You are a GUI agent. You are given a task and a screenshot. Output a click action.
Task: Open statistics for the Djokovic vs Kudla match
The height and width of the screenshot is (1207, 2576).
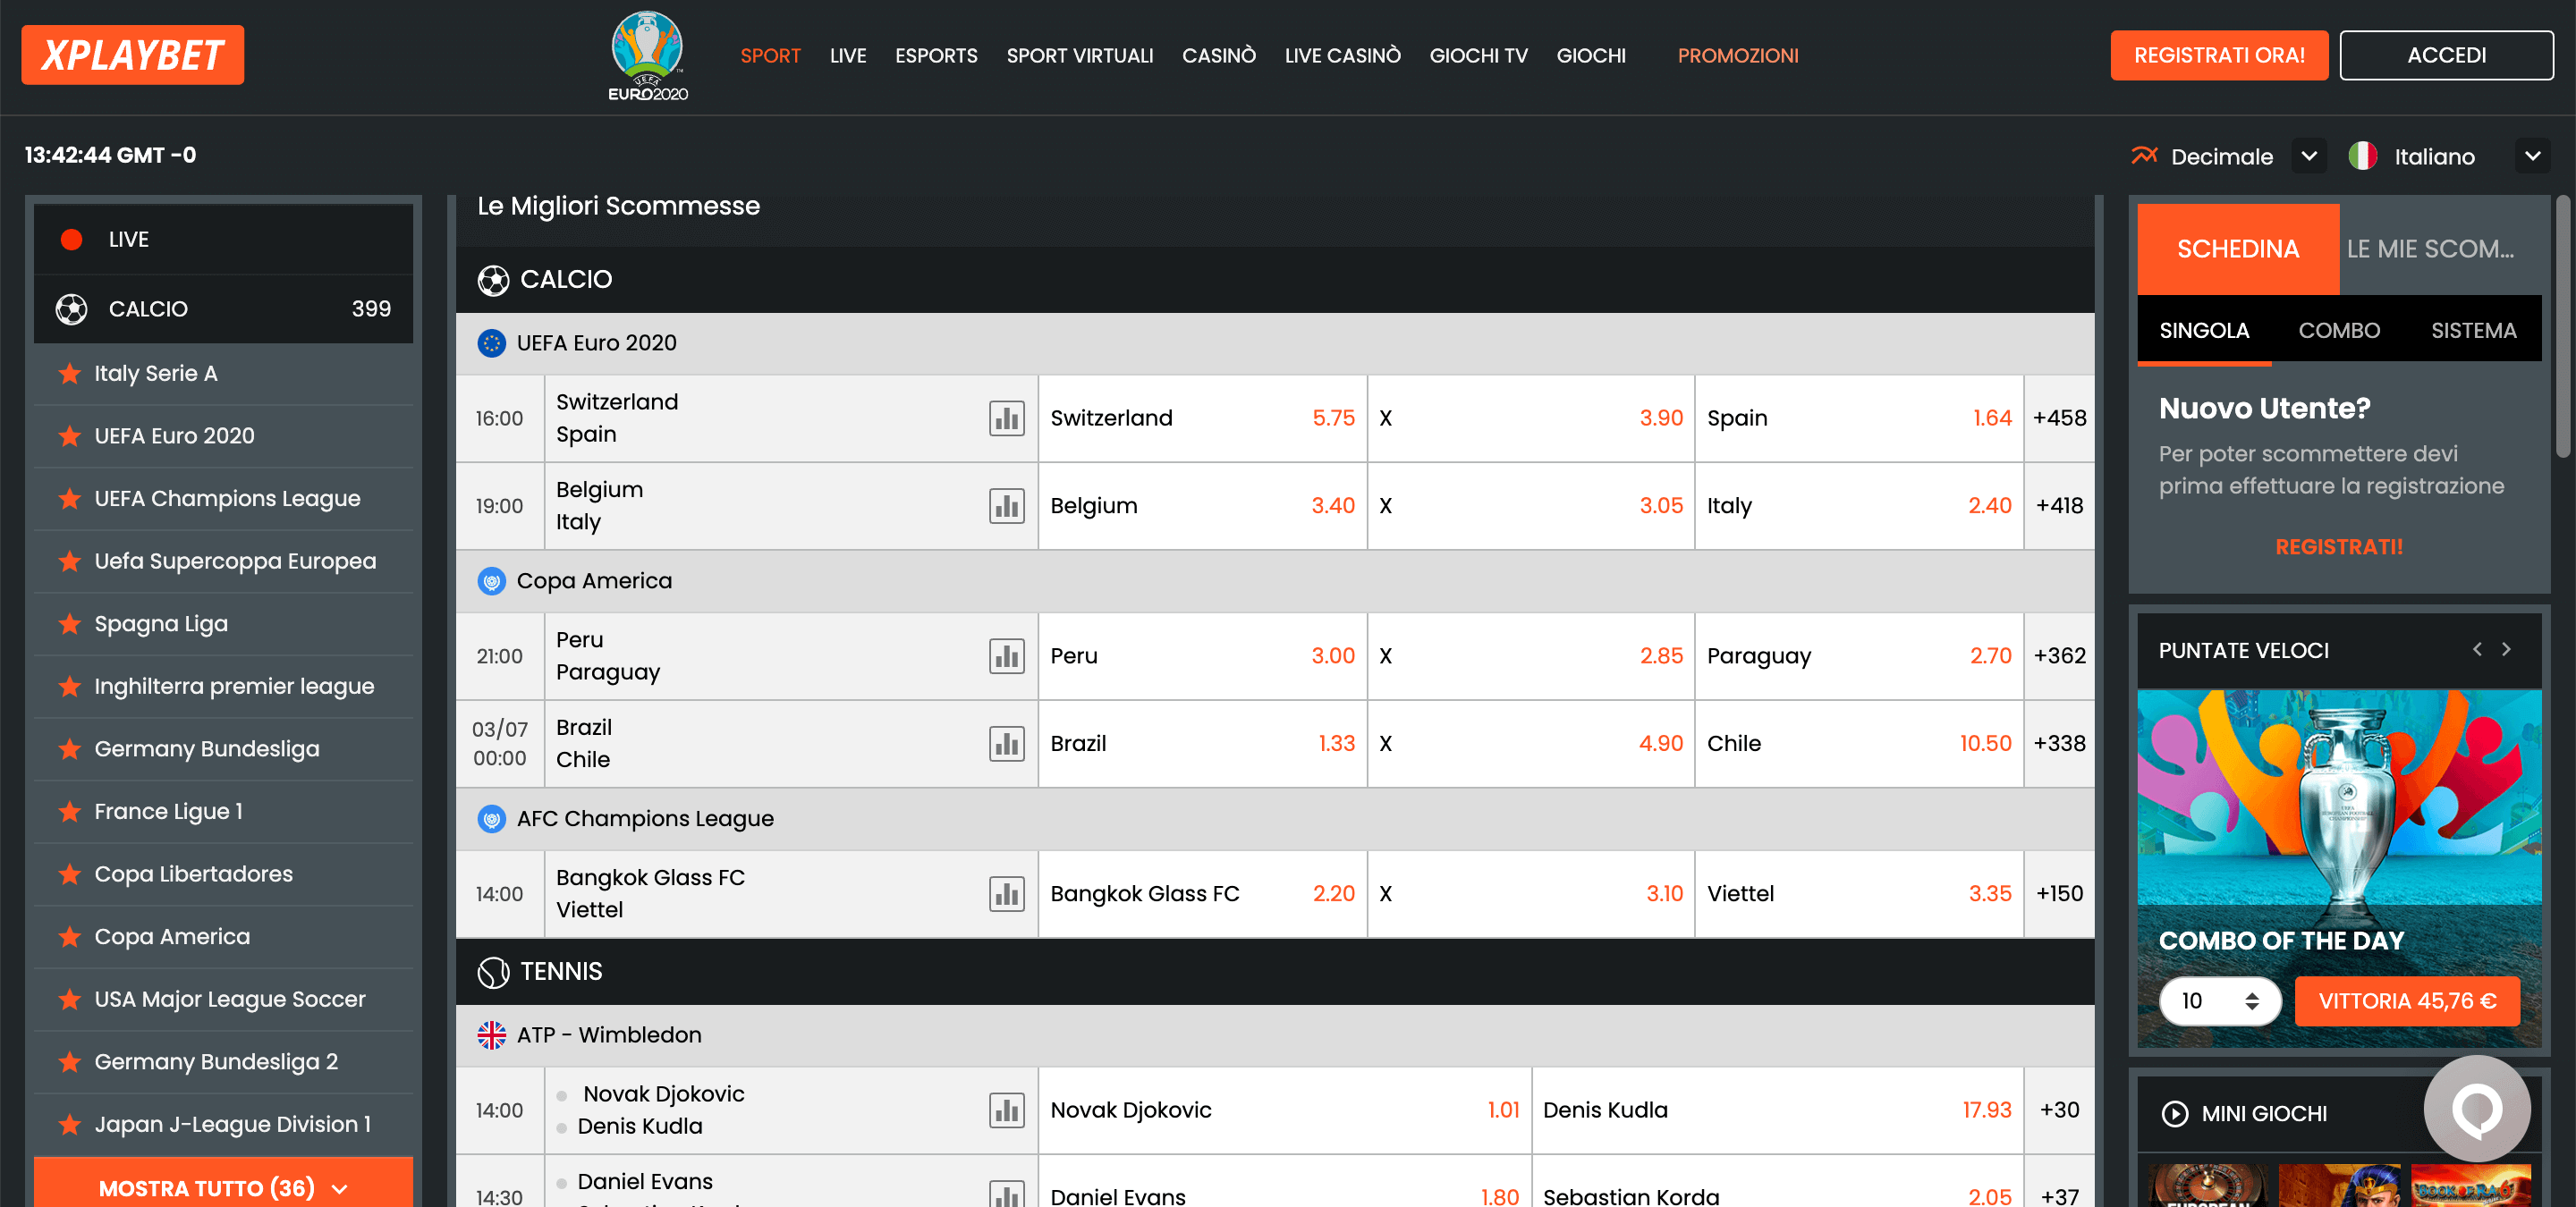pos(1007,1110)
